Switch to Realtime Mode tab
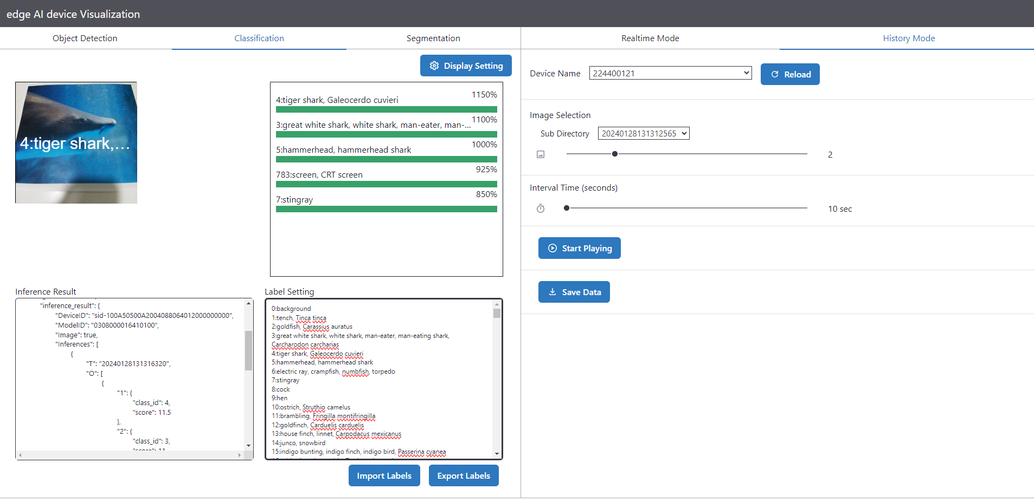 click(650, 38)
